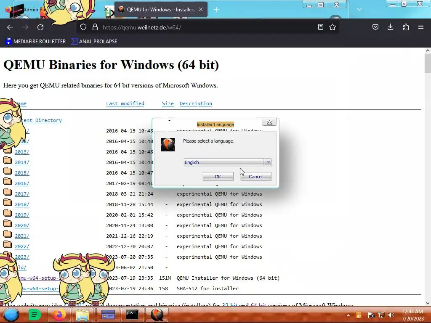Open the taskbar clock 12:44 AM

pos(412,315)
